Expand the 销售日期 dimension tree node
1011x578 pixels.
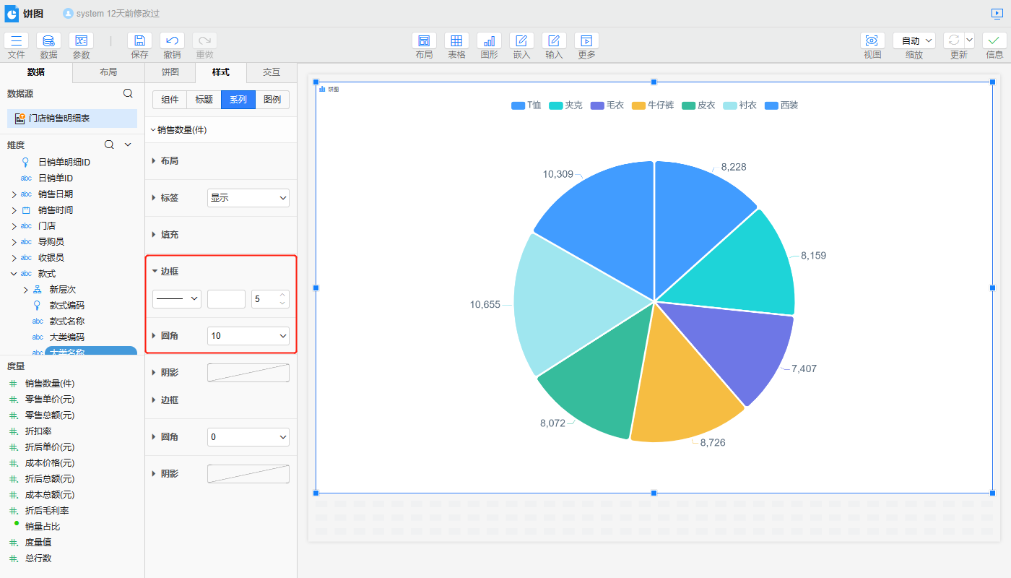pos(14,194)
